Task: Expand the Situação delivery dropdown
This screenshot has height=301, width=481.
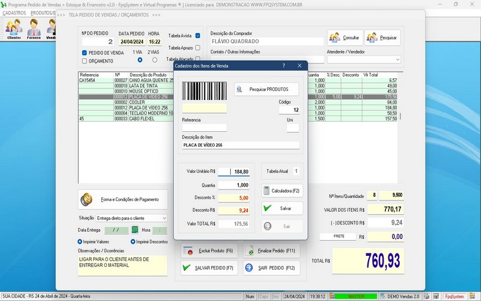Action: click(x=164, y=218)
